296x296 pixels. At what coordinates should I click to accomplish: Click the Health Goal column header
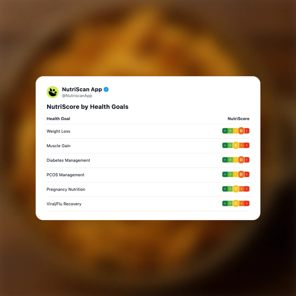(x=58, y=119)
